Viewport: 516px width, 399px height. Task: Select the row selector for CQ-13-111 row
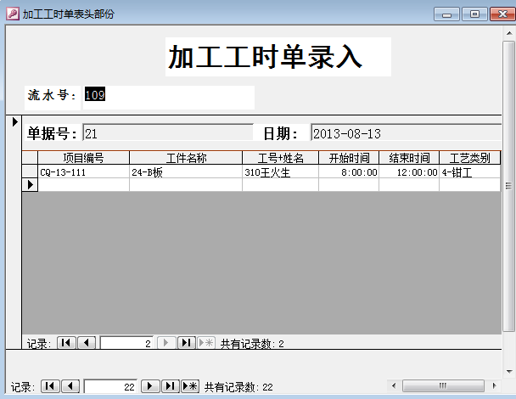[x=30, y=171]
